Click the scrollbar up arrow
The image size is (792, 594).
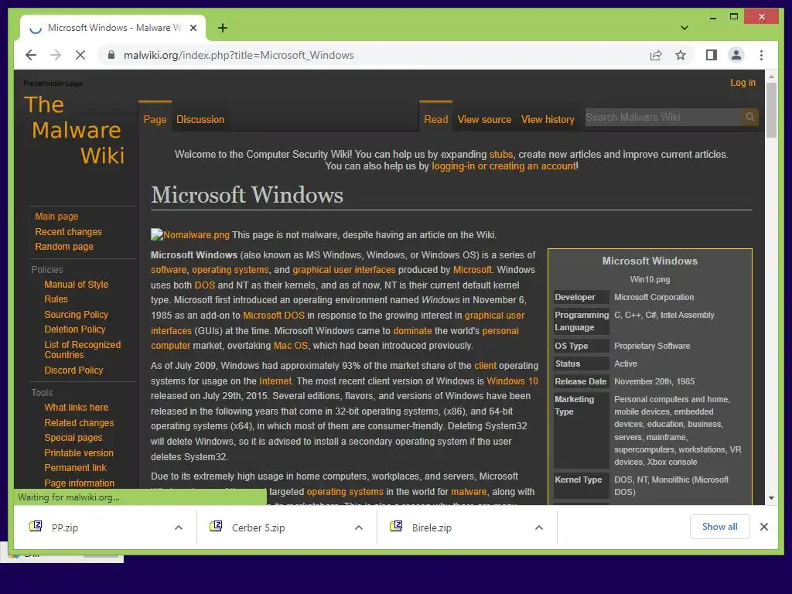click(771, 77)
